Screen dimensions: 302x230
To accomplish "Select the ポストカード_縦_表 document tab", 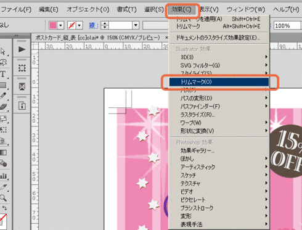I will pyautogui.click(x=97, y=38).
